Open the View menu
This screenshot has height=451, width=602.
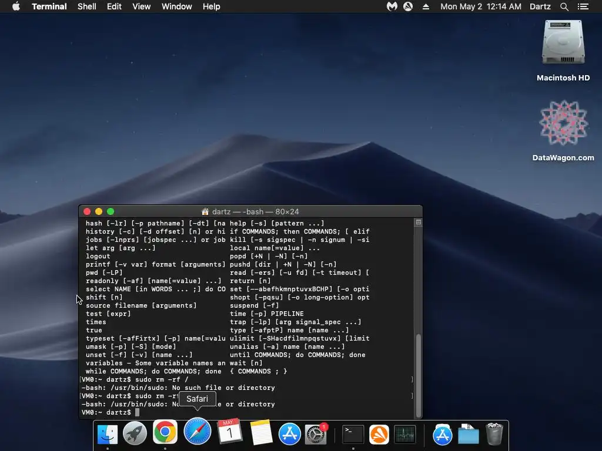(141, 6)
